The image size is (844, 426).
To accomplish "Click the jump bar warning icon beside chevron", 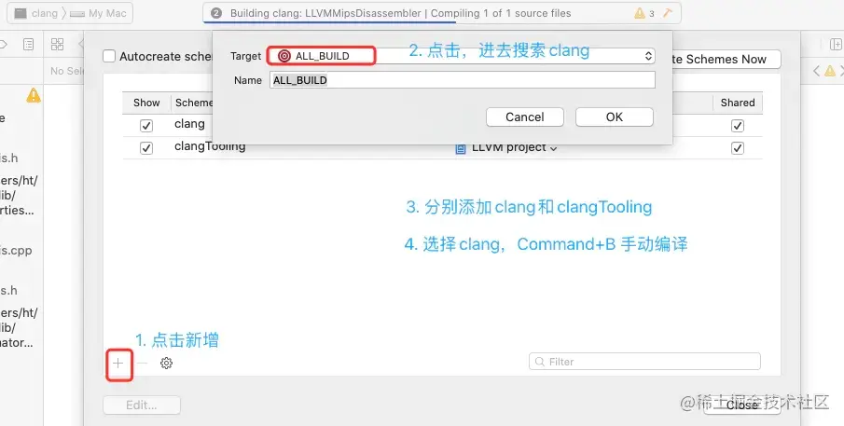I will click(x=830, y=71).
